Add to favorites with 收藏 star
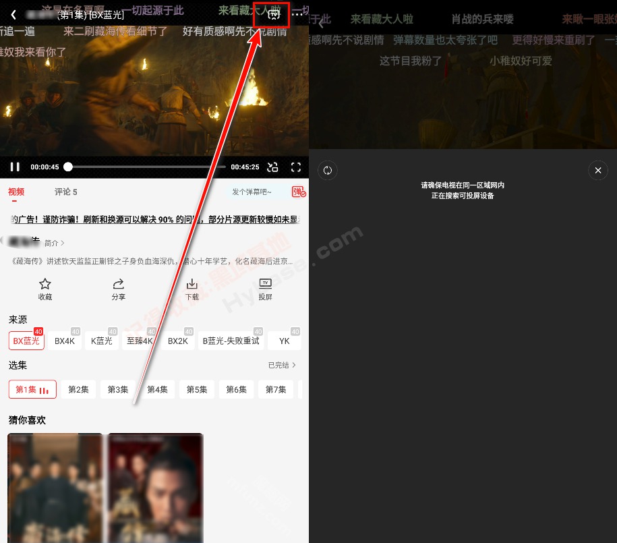The width and height of the screenshot is (617, 543). point(45,289)
